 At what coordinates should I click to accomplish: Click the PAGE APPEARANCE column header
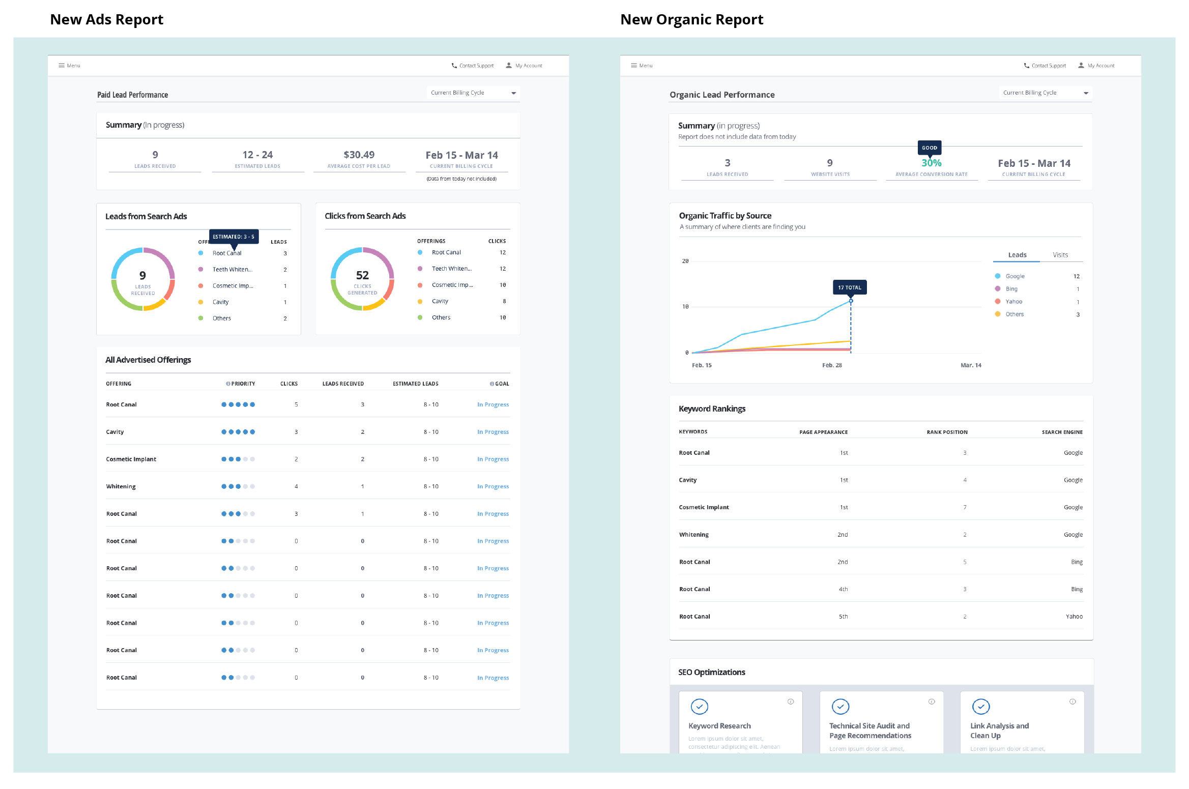click(823, 432)
